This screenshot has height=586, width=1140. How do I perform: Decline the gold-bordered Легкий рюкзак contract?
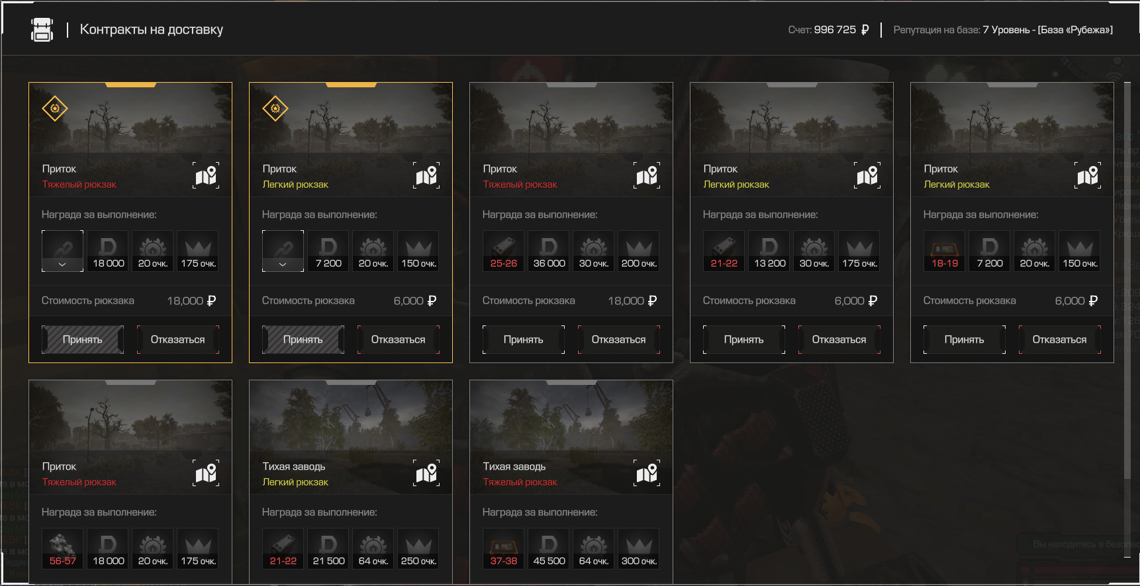(399, 339)
